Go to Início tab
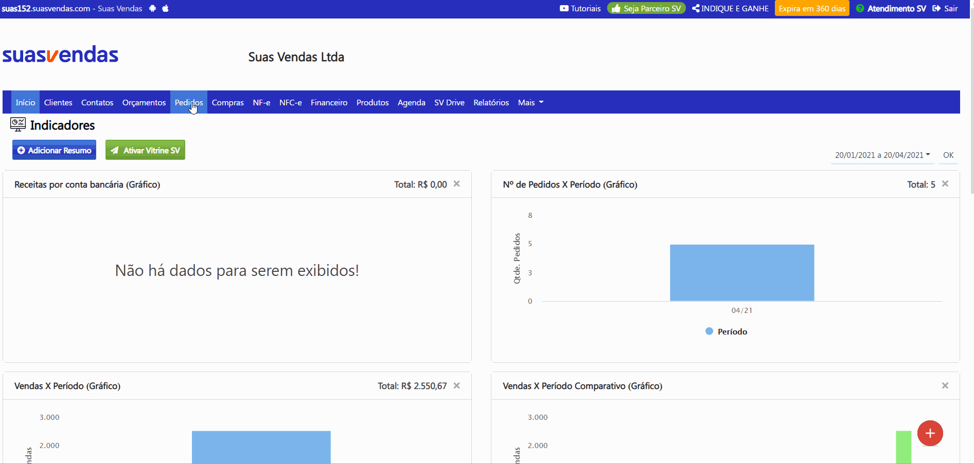 (25, 102)
